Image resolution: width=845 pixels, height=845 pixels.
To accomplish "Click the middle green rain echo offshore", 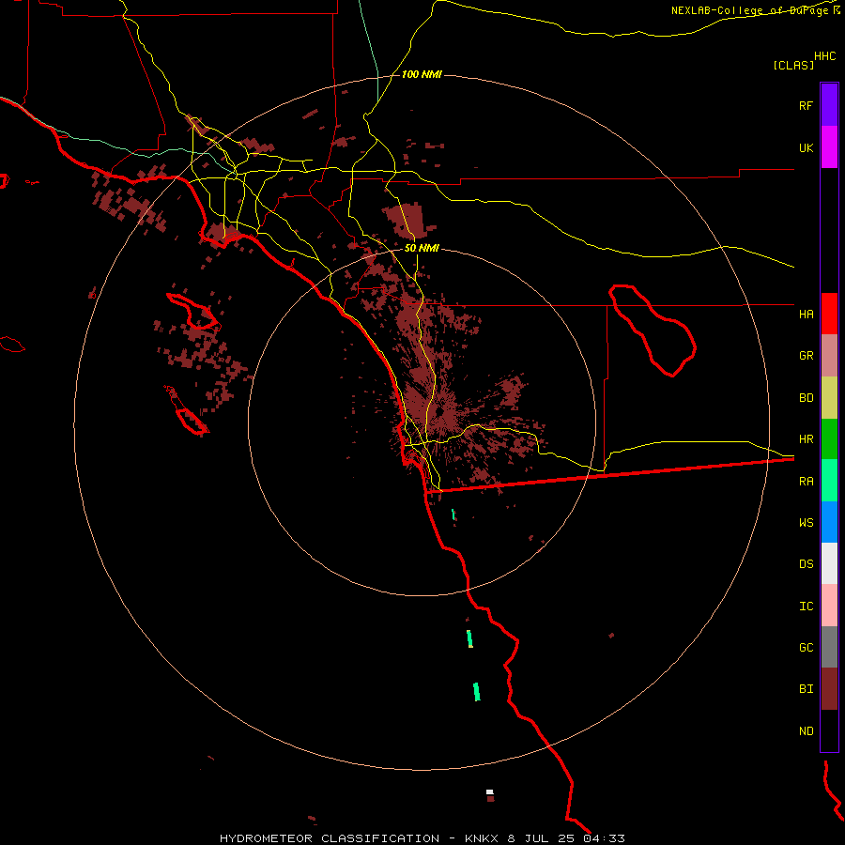I will coord(469,638).
